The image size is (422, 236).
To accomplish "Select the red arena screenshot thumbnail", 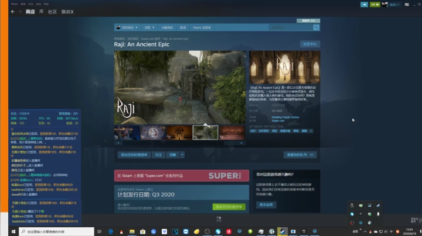I will point(232,132).
